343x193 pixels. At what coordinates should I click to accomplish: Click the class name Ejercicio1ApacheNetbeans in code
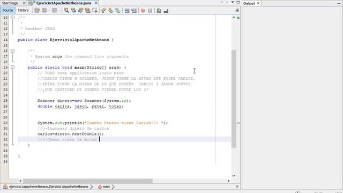(79, 40)
